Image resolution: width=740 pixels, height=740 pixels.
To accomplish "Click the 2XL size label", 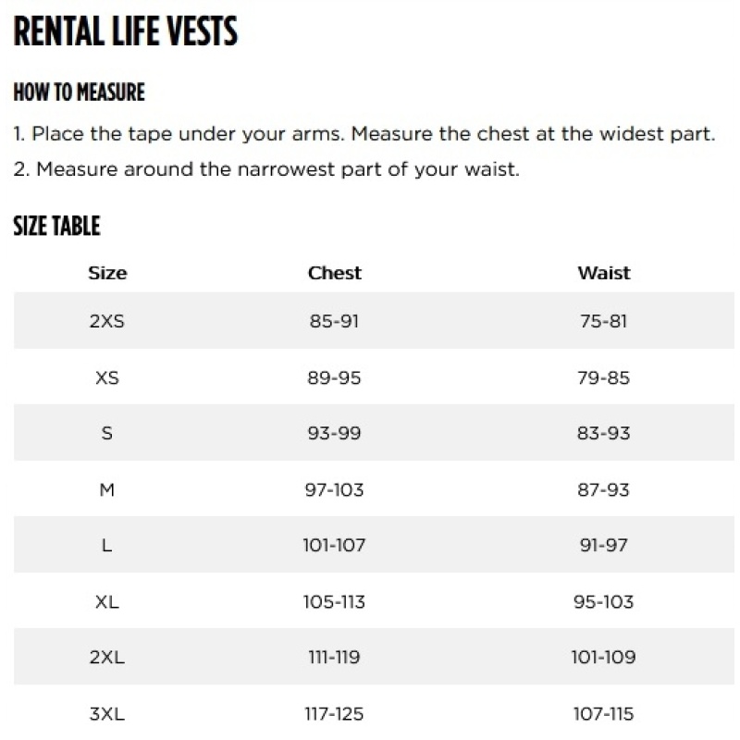I will point(107,657).
